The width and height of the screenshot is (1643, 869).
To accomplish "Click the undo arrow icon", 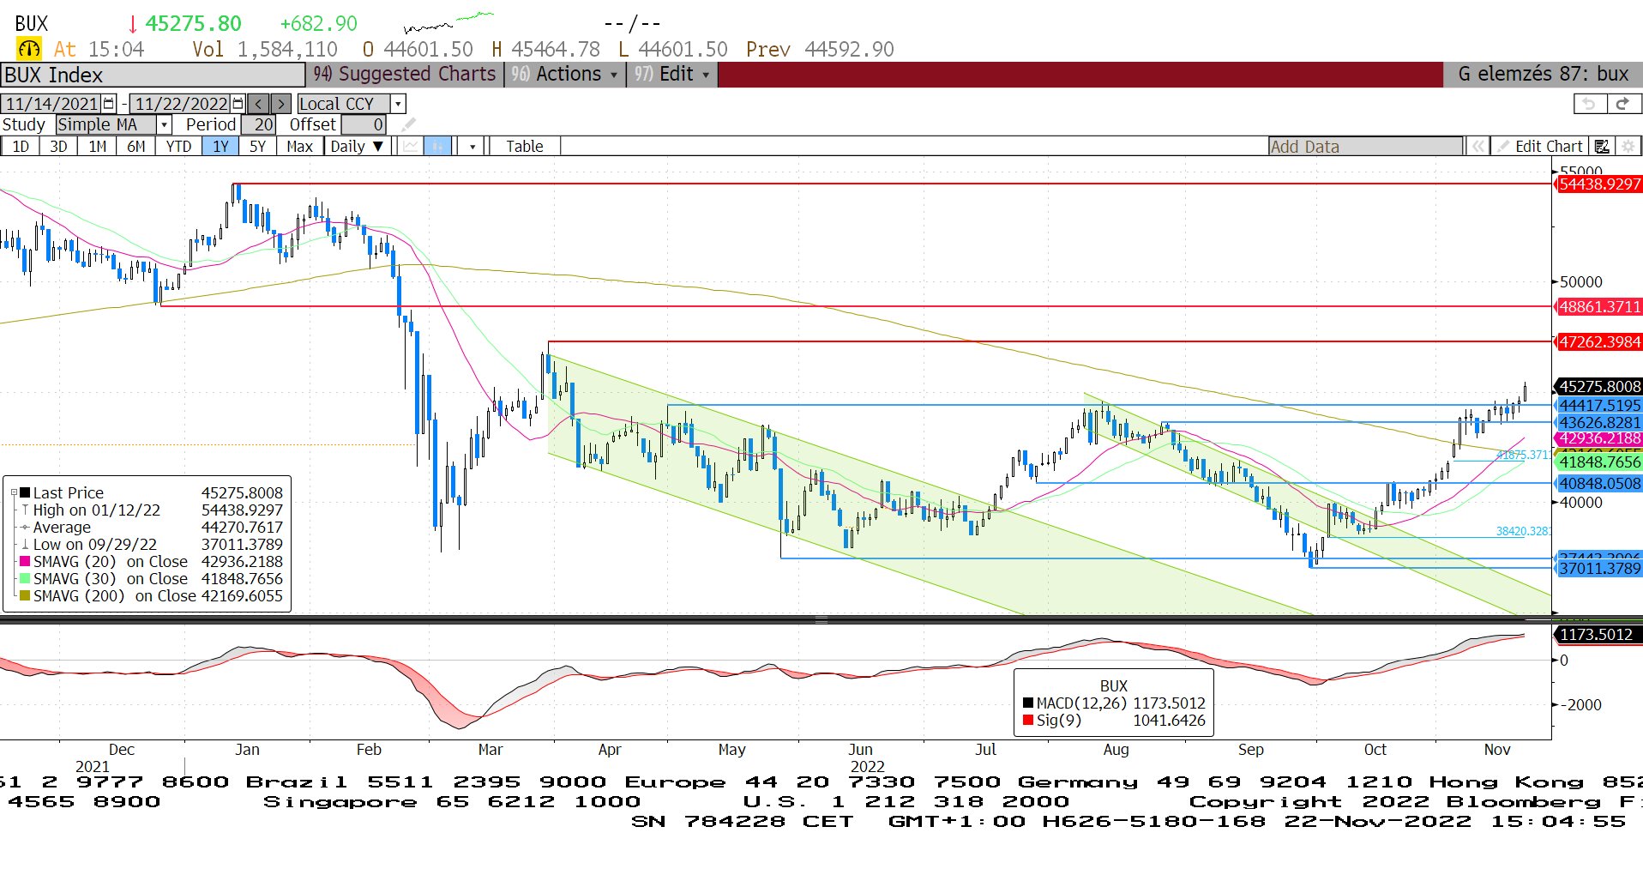I will pos(1589,104).
